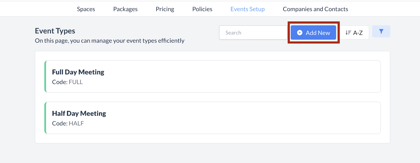
Task: Click the Full Day Meeting title
Action: [x=78, y=72]
